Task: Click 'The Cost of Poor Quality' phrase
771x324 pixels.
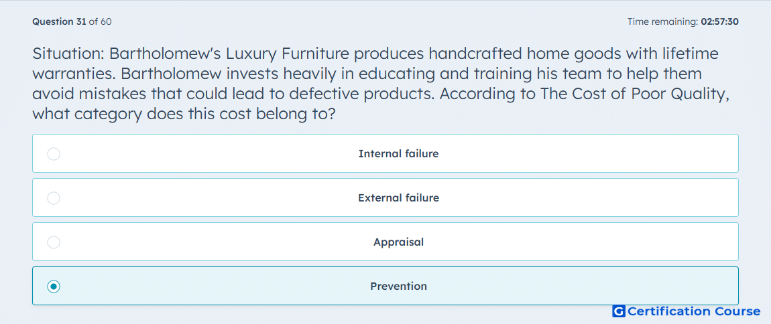Action: (634, 94)
